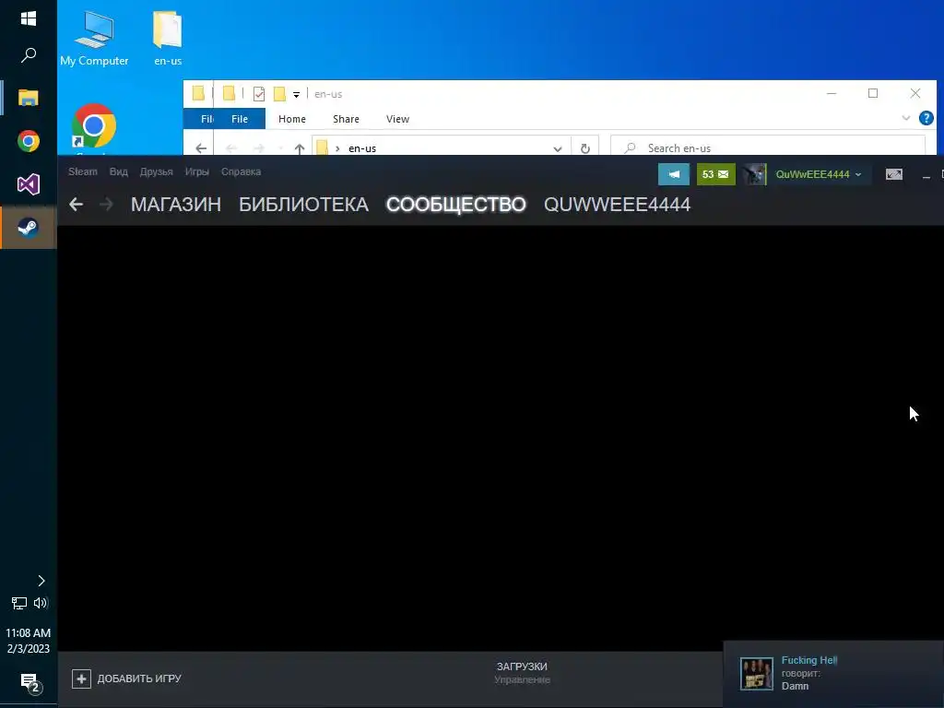Screen dimensions: 944x708
Task: Open QUWWEEE4444 profile tab in Steam
Action: click(x=617, y=205)
